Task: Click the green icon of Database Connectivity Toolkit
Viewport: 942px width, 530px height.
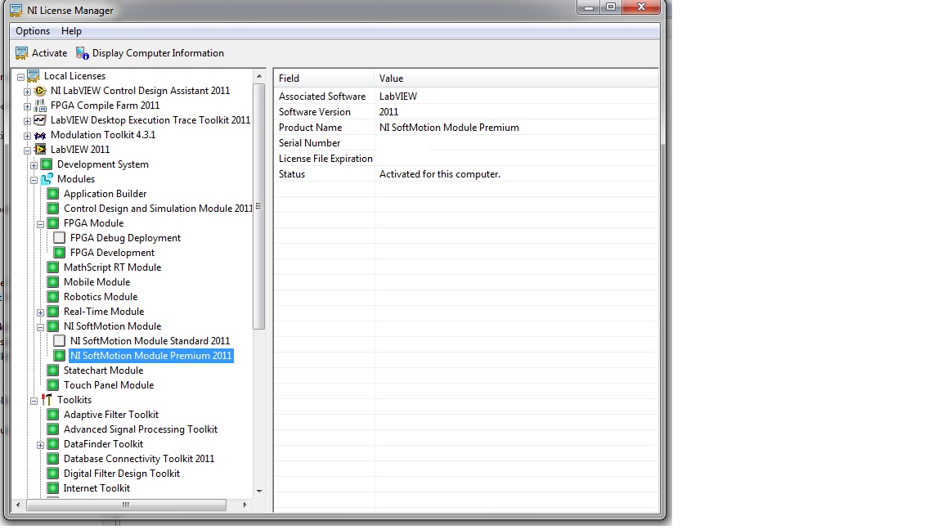Action: pyautogui.click(x=53, y=459)
